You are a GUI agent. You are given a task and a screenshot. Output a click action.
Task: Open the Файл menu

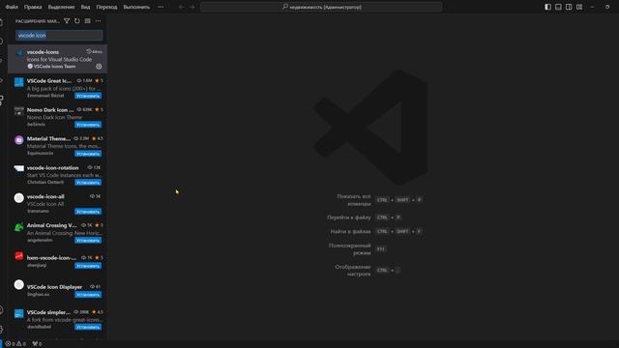[12, 7]
